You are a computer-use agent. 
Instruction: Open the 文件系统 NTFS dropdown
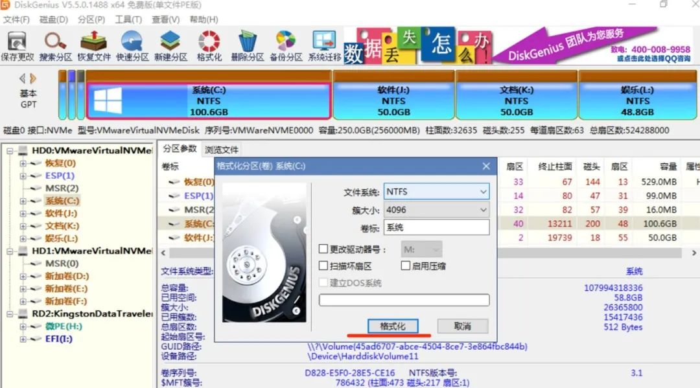436,191
